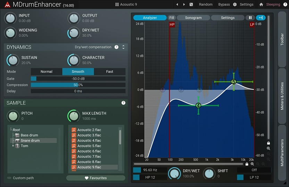
Task: Click the home icon in the top bar
Action: 261,5
